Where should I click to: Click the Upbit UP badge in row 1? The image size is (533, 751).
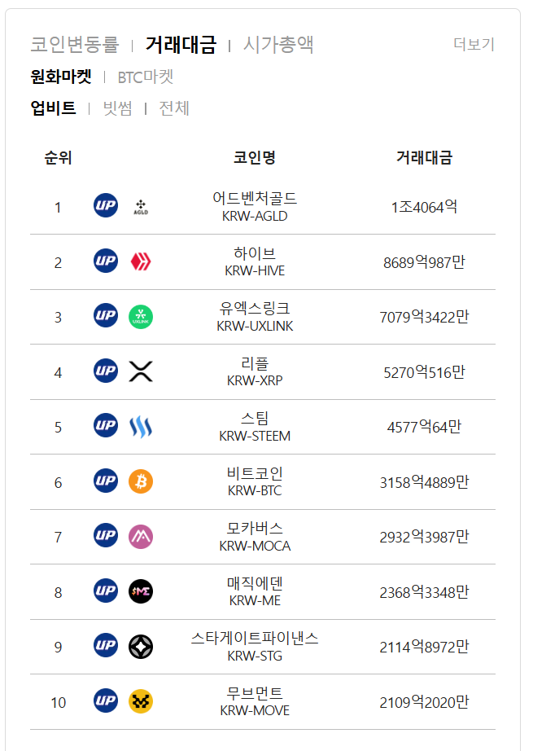(106, 205)
